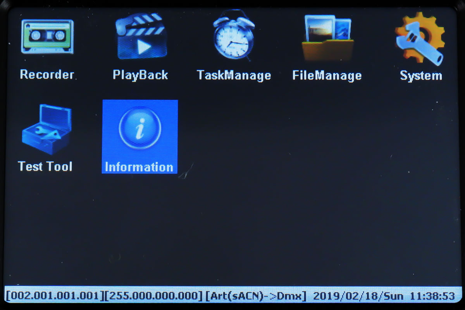Click the Sun weekday in status bar
465x310 pixels.
tap(393, 296)
